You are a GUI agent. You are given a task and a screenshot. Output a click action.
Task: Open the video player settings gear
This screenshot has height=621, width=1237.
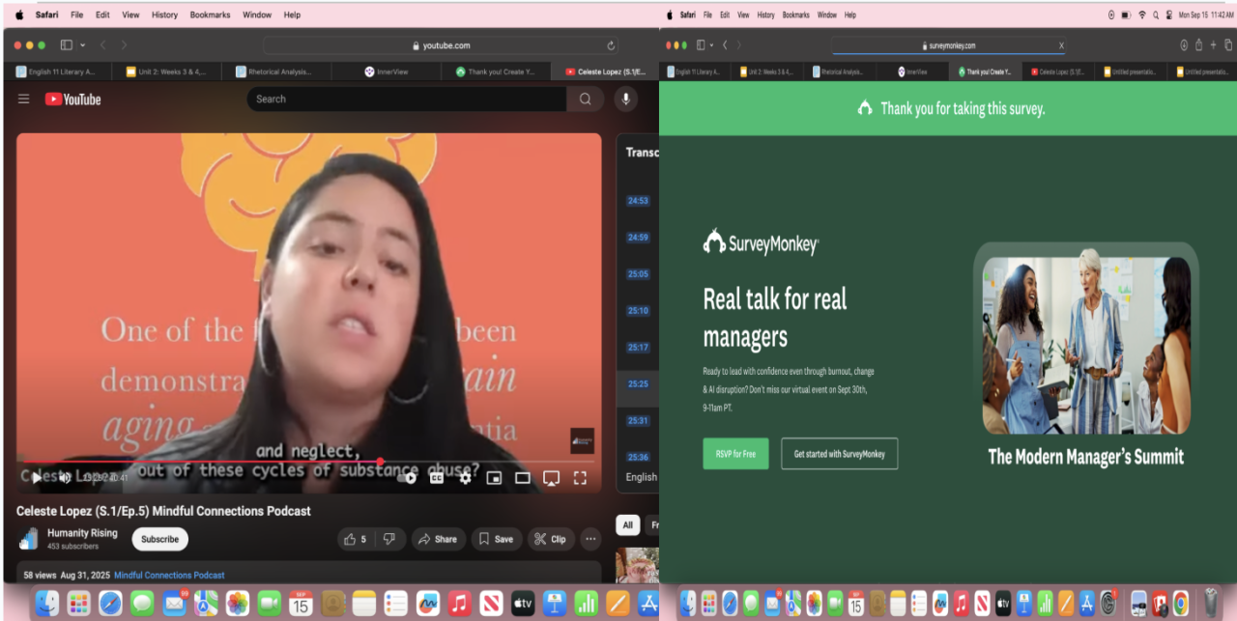click(x=465, y=477)
